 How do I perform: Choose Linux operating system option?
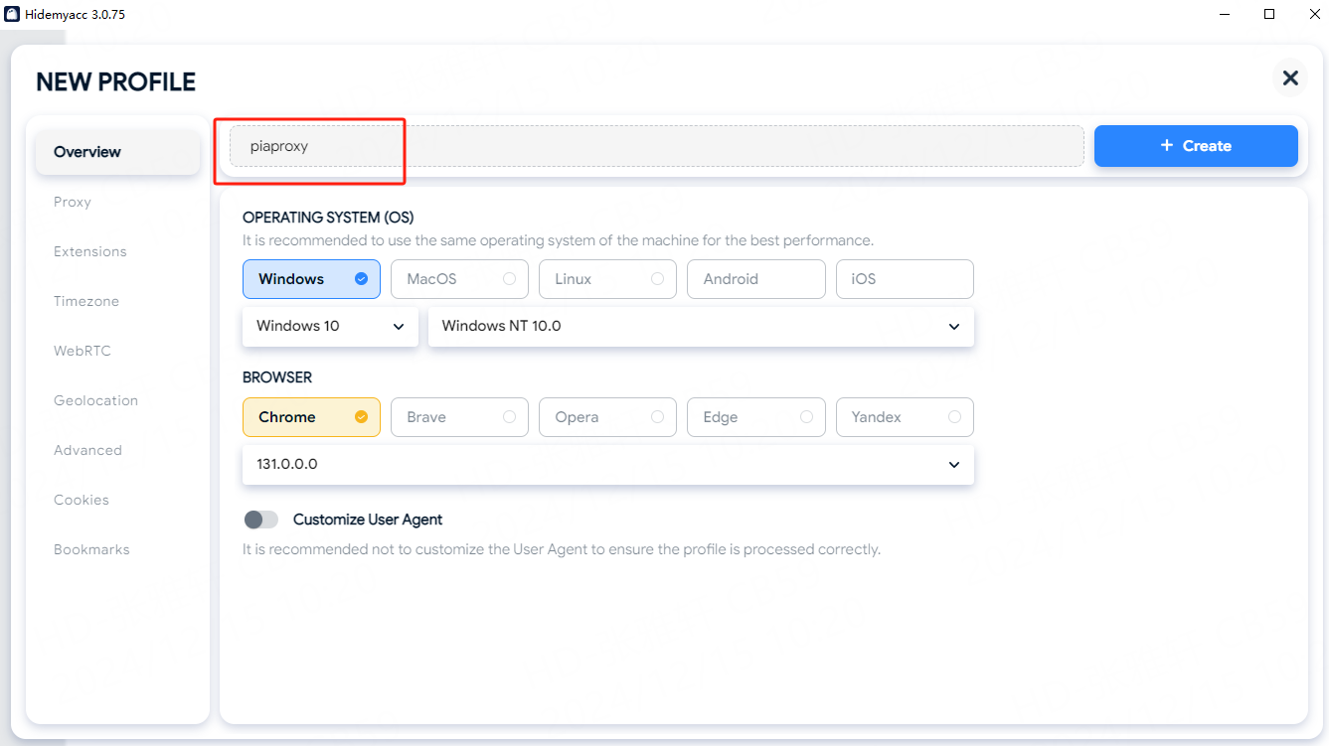pyautogui.click(x=607, y=279)
